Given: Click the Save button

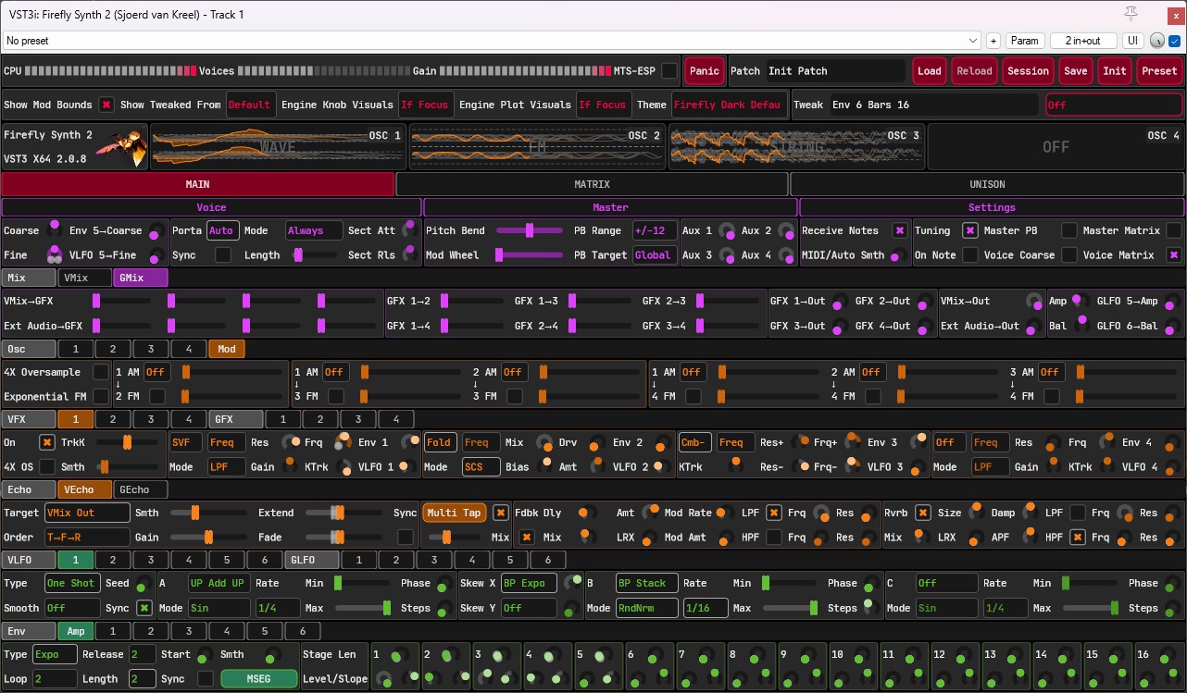Looking at the screenshot, I should (1075, 70).
